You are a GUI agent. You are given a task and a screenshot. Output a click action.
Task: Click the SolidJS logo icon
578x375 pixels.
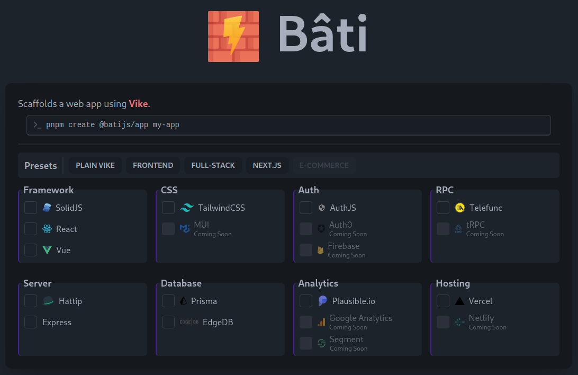pos(47,208)
